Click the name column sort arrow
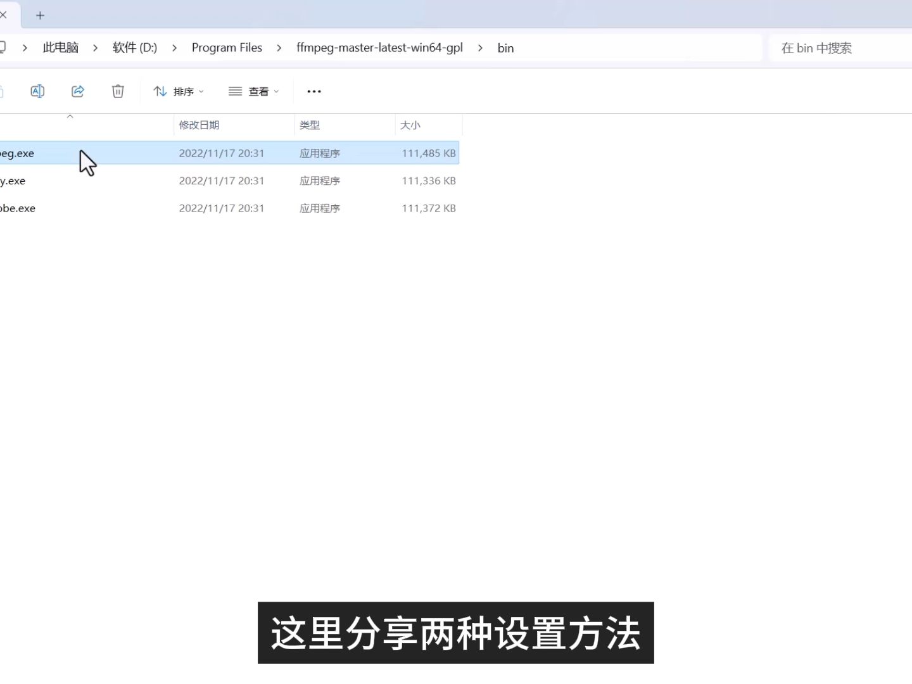 (x=70, y=117)
